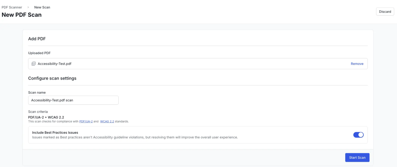Click the PDF document icon beside the filename
397x167 pixels.
(x=34, y=63)
